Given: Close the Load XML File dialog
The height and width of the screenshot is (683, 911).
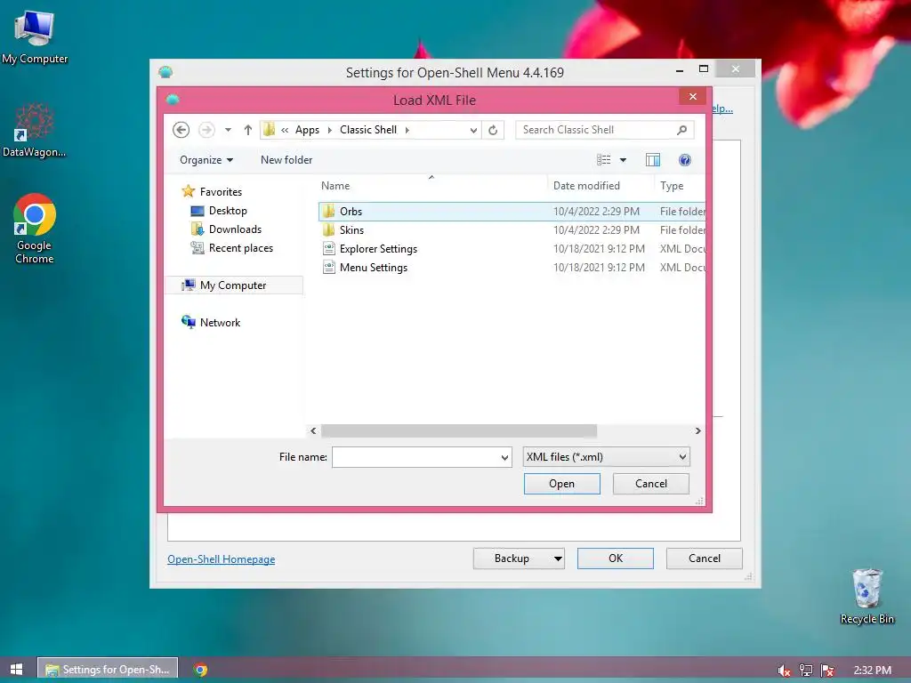Looking at the screenshot, I should (x=692, y=96).
